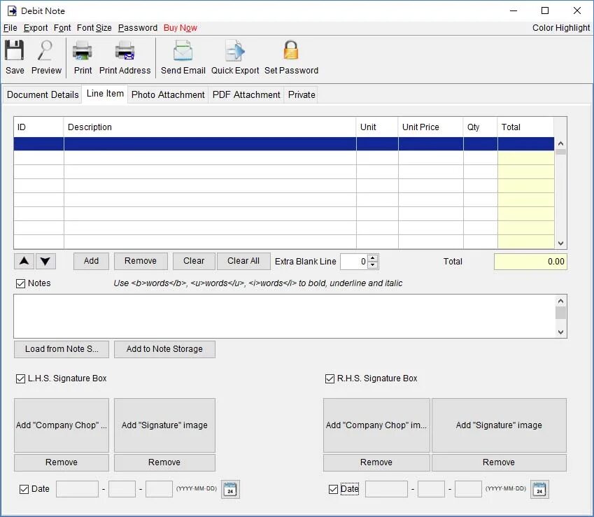The height and width of the screenshot is (517, 594).
Task: Click Color Highlight in the menu bar
Action: (561, 28)
